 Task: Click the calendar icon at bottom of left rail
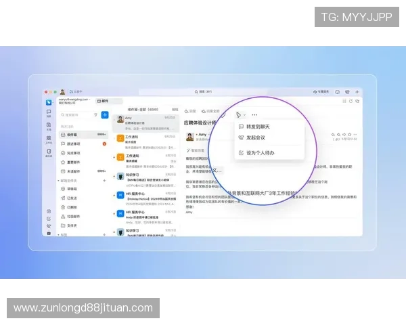[x=49, y=211]
